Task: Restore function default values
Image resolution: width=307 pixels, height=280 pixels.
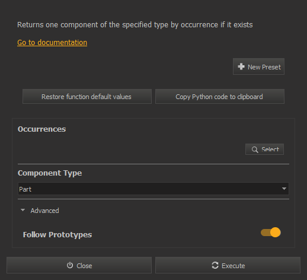Action: pos(87,97)
